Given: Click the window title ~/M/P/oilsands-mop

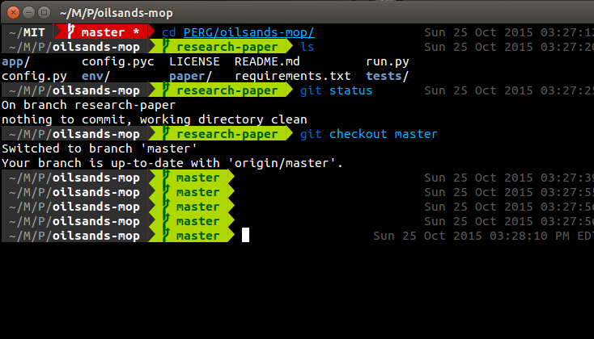Looking at the screenshot, I should pyautogui.click(x=117, y=13).
